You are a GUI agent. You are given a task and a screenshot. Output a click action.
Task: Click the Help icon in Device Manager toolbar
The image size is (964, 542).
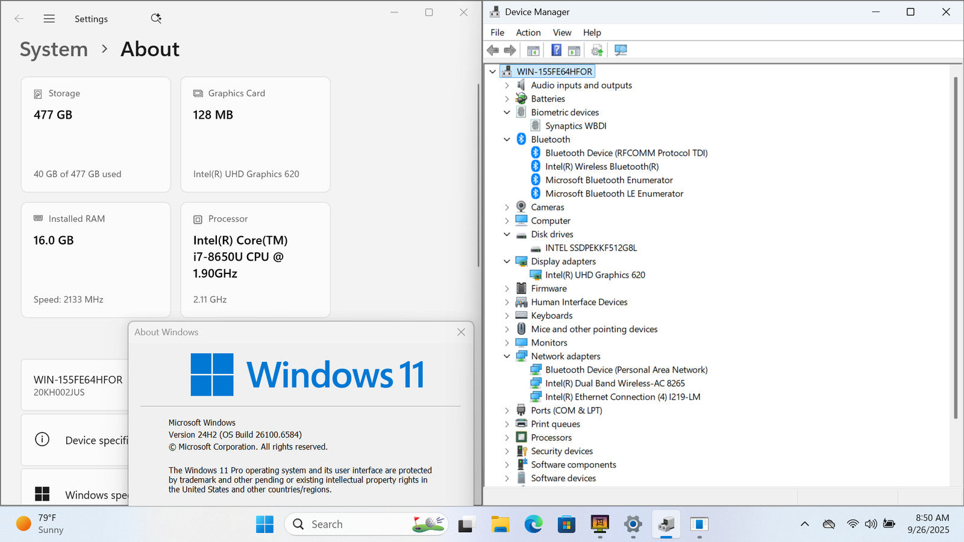click(x=556, y=50)
